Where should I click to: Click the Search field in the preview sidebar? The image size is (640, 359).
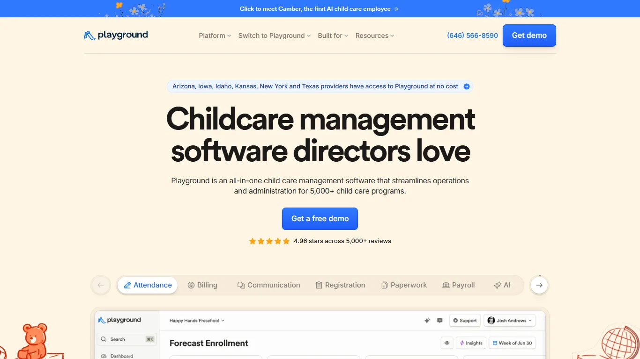[x=127, y=339]
